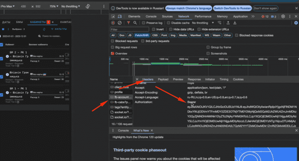The width and height of the screenshot is (299, 161).
Task: Click the device width 430 field
Action: click(23, 6)
